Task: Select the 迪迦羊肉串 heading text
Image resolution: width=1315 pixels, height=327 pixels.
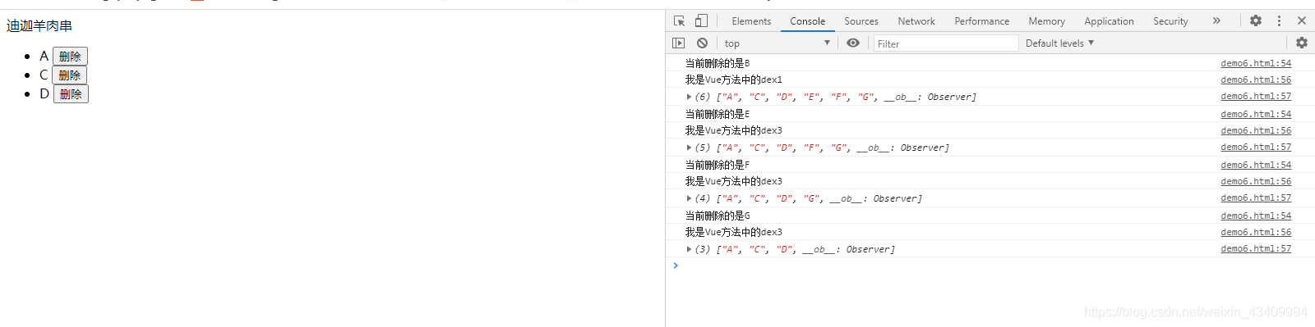Action: 39,26
